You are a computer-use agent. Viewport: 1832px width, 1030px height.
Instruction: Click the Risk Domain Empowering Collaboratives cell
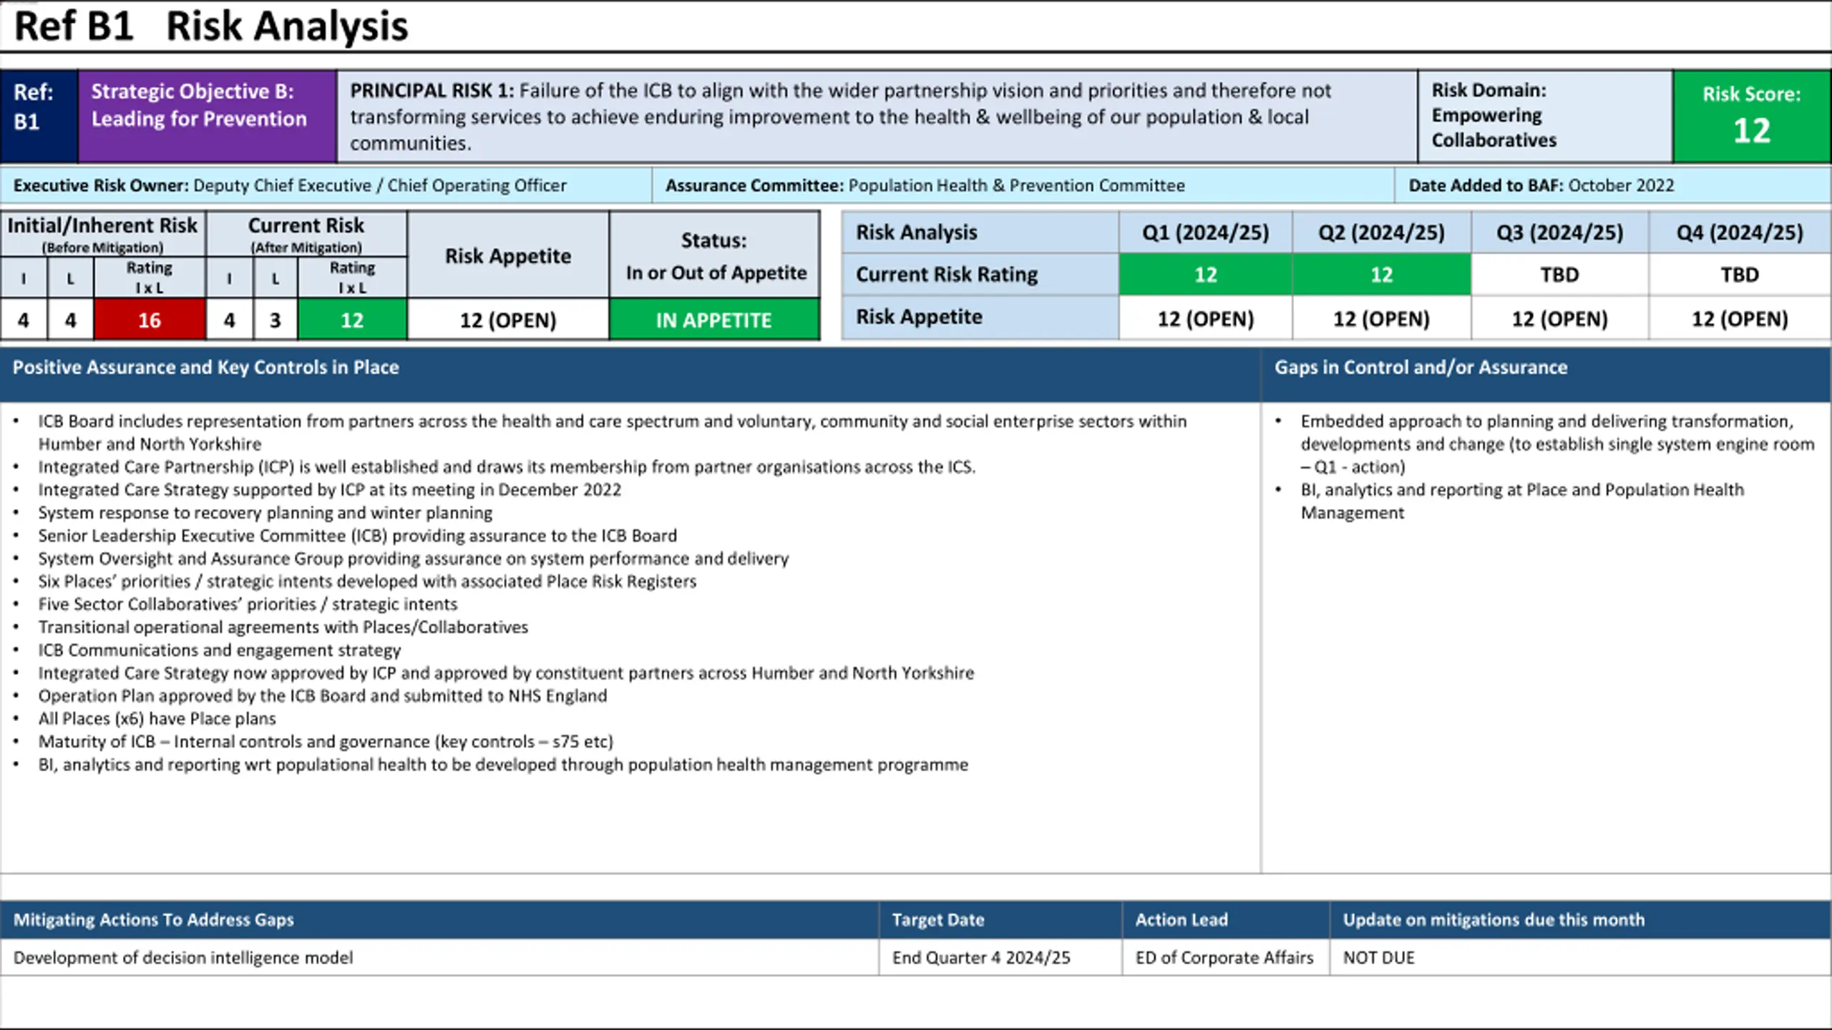pos(1544,117)
